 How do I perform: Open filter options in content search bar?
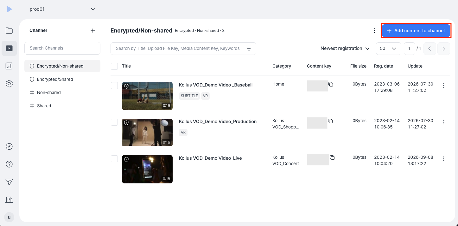tap(249, 48)
